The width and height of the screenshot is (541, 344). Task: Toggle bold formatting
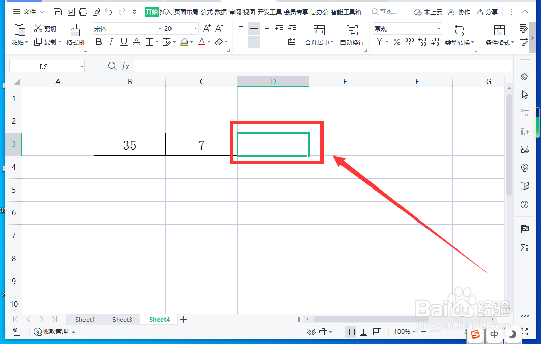point(99,42)
